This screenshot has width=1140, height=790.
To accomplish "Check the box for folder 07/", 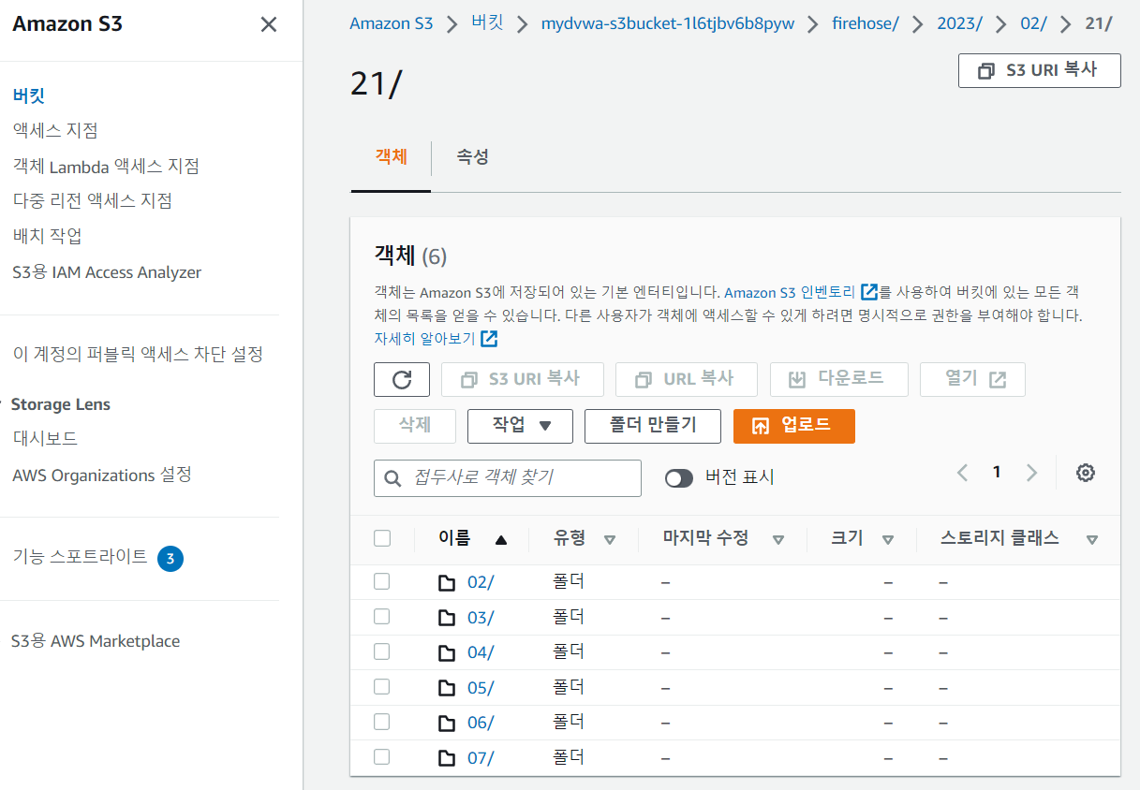I will [x=381, y=756].
